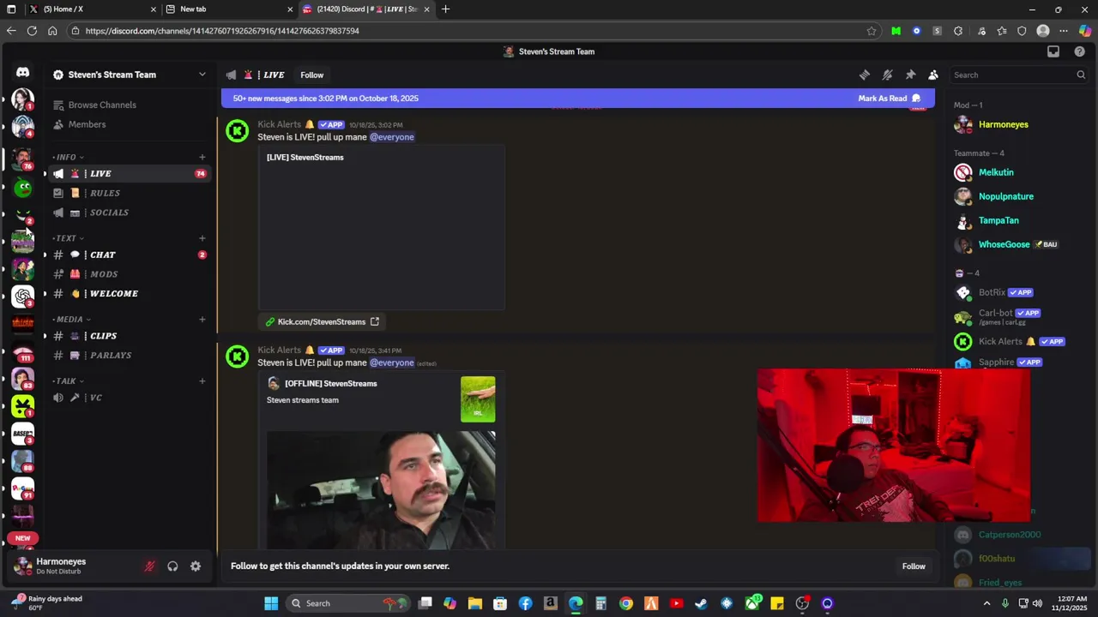Open the Discord help question mark
The image size is (1098, 617).
point(1079,51)
